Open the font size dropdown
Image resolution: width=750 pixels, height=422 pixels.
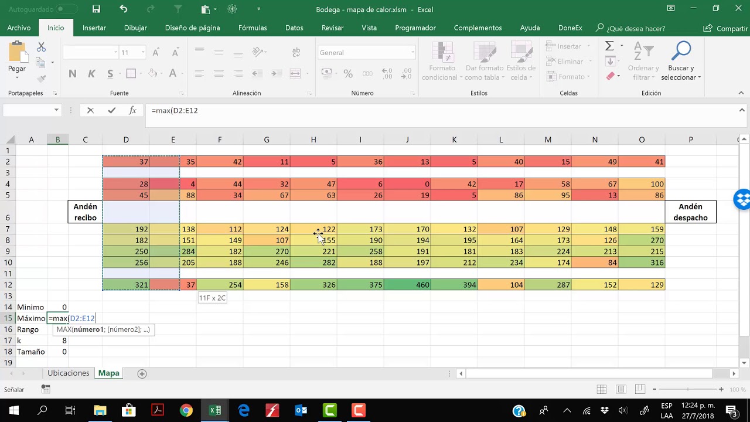(142, 52)
